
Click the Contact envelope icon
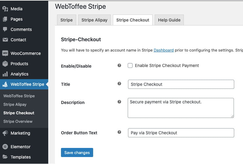(5, 40)
